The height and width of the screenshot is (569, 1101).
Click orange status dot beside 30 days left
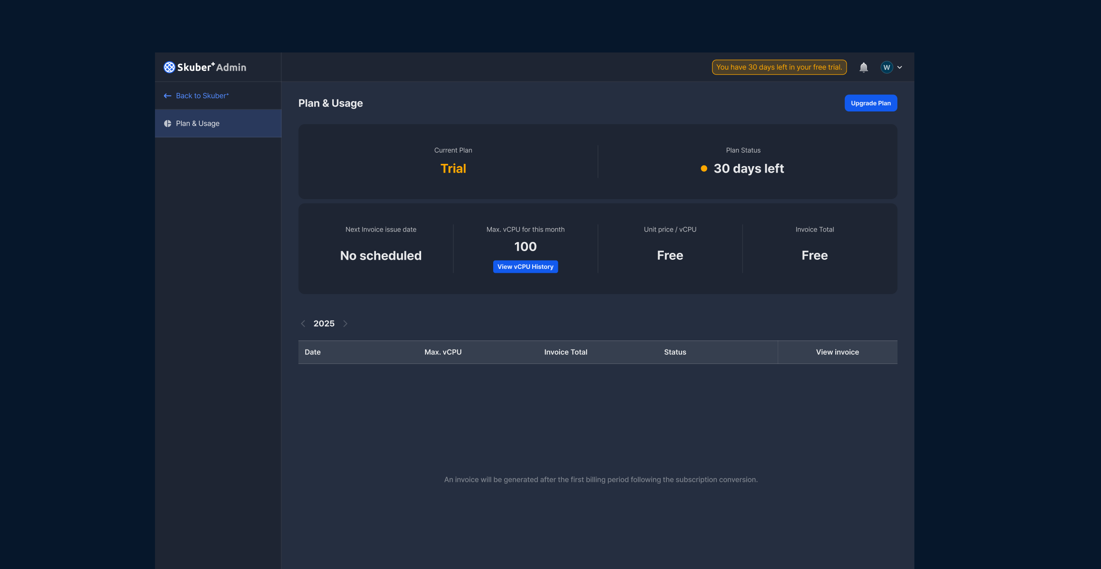704,169
